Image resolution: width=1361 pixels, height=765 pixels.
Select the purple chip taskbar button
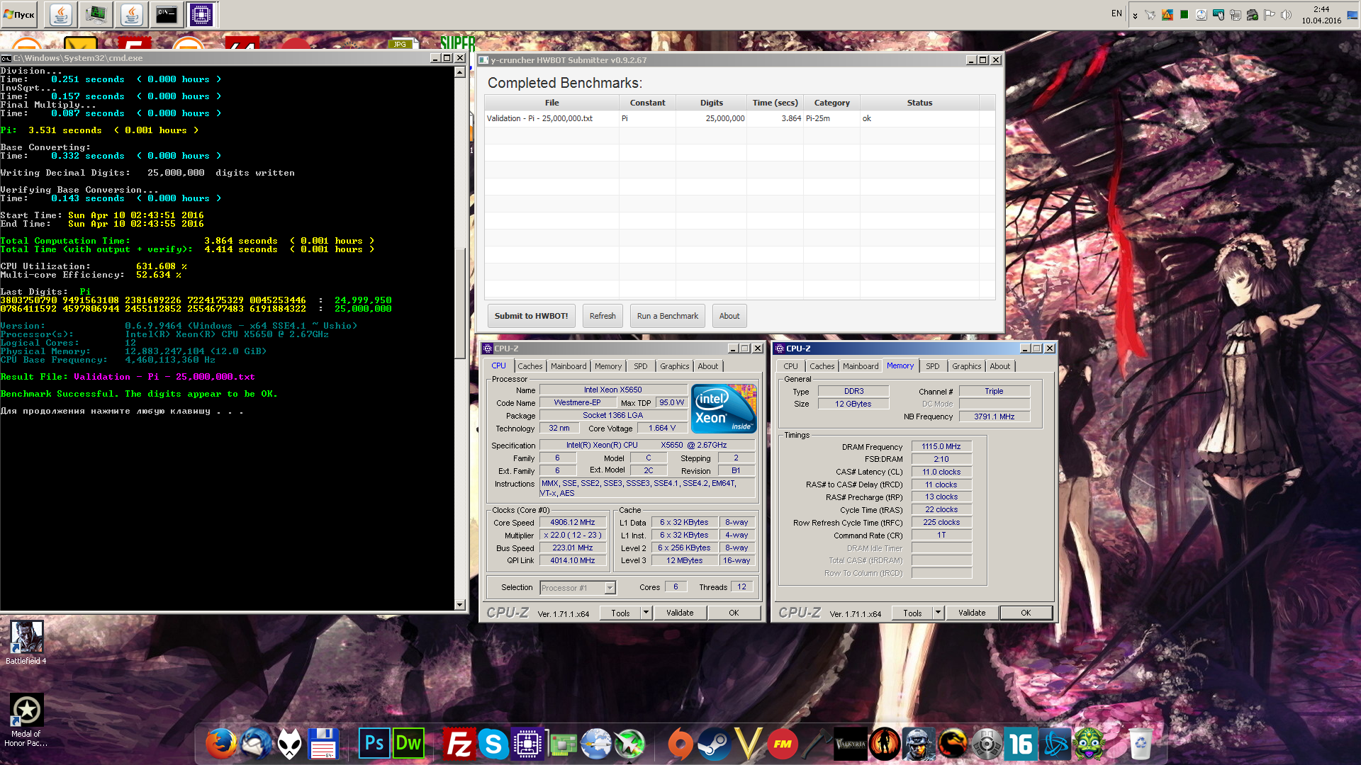tap(201, 14)
